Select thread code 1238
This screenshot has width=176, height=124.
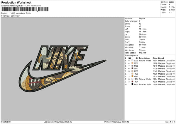pos(155,82)
